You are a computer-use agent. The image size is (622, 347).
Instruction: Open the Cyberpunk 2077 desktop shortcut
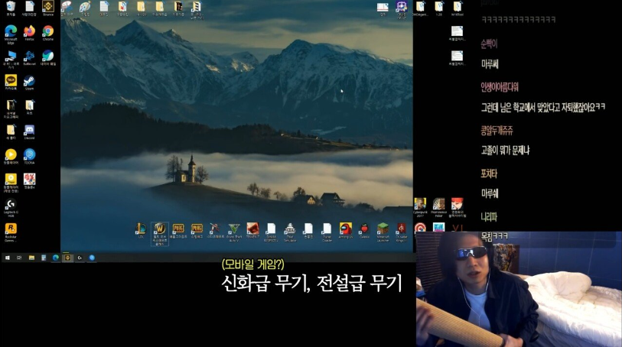(x=420, y=207)
